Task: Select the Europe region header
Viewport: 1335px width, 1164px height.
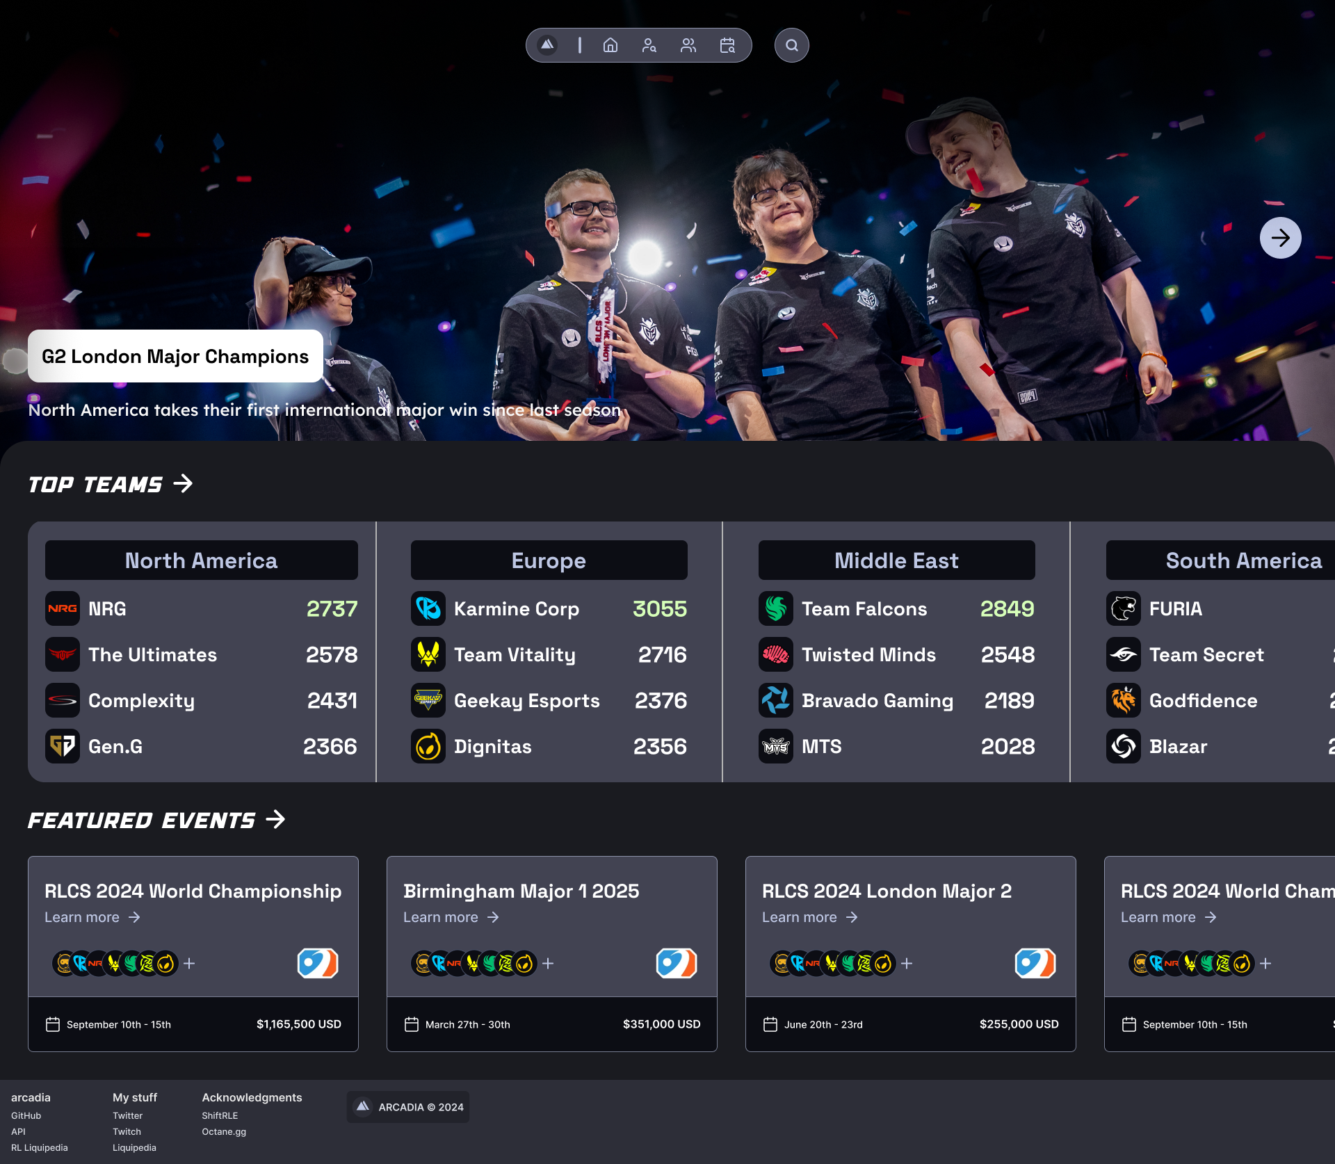Action: click(549, 560)
